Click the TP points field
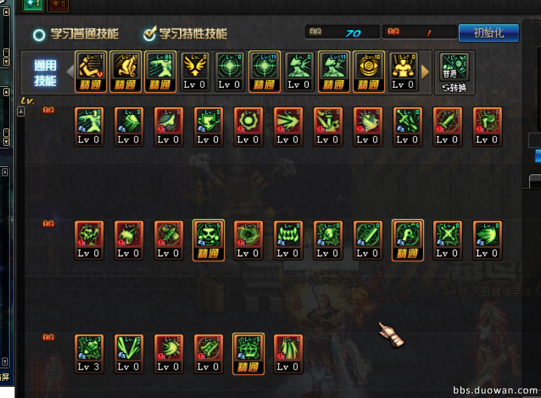Screen dimensions: 541x398 click(419, 32)
